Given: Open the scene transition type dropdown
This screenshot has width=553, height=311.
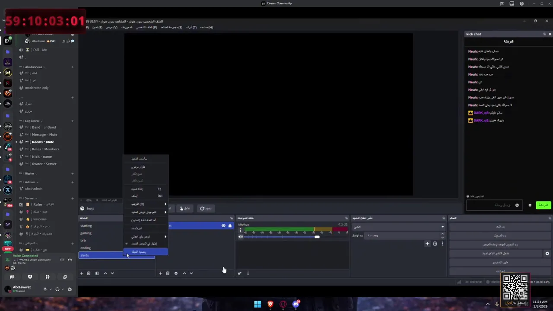Looking at the screenshot, I should [398, 227].
